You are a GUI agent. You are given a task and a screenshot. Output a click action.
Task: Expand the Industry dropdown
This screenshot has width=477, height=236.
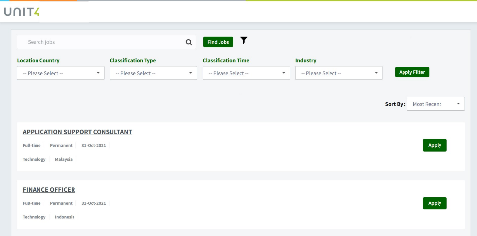click(x=339, y=73)
